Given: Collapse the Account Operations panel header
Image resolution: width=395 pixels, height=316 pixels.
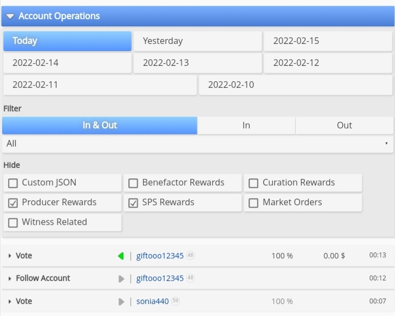Looking at the screenshot, I should [198, 16].
